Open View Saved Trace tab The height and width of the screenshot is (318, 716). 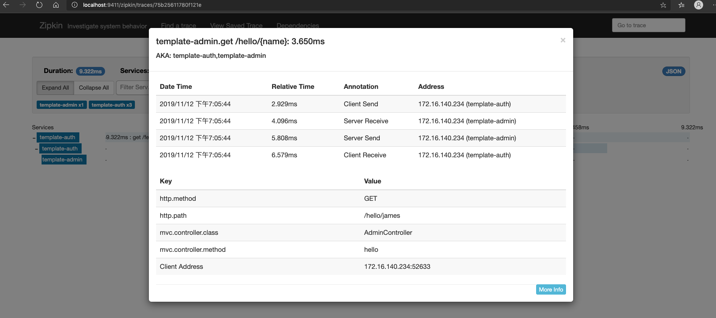(x=236, y=26)
